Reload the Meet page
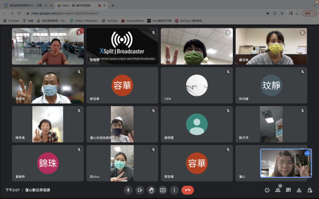This screenshot has width=319, height=199. tap(19, 13)
